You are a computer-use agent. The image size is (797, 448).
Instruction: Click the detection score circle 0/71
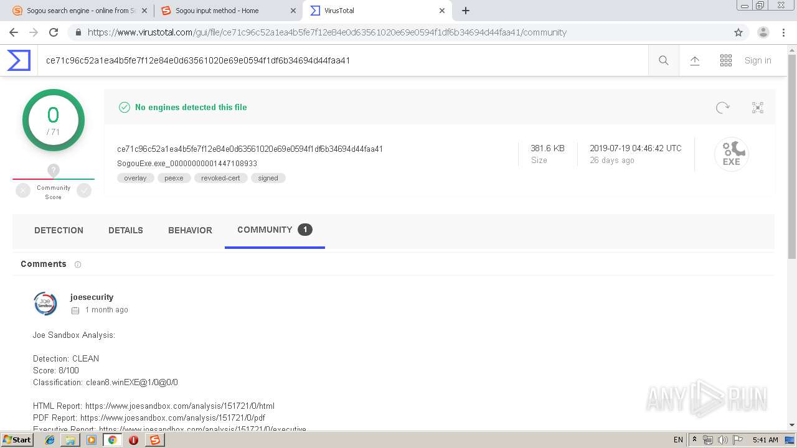(54, 120)
